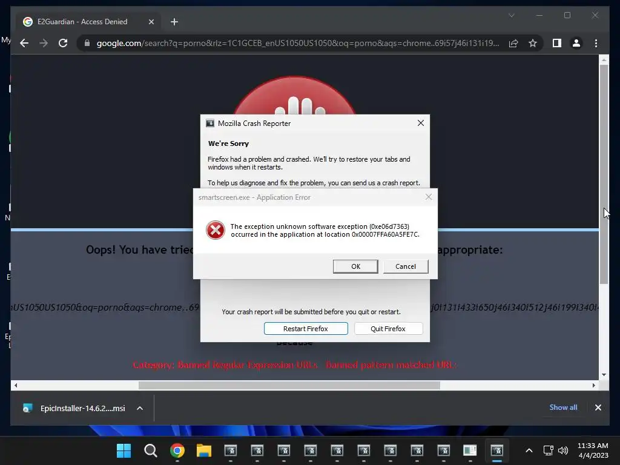The height and width of the screenshot is (465, 620).
Task: Open the Windows Start menu
Action: click(124, 450)
